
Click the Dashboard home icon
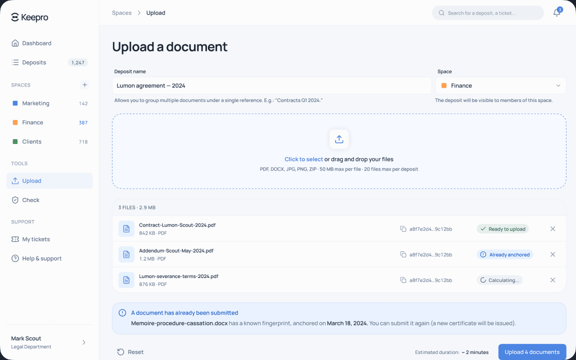(15, 43)
